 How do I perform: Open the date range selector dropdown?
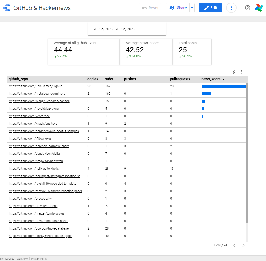pyautogui.click(x=127, y=29)
